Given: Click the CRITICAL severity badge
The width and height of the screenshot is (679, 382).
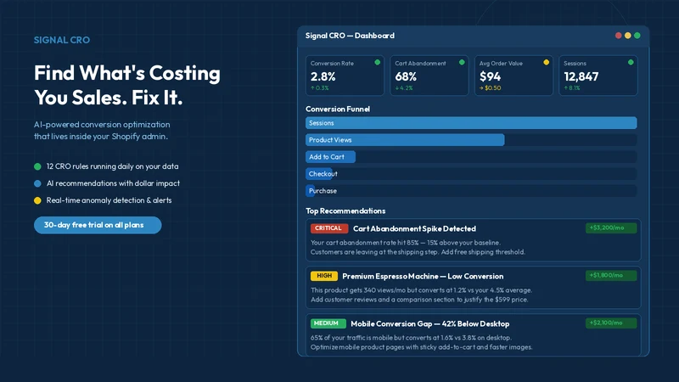Looking at the screenshot, I should click(x=329, y=228).
